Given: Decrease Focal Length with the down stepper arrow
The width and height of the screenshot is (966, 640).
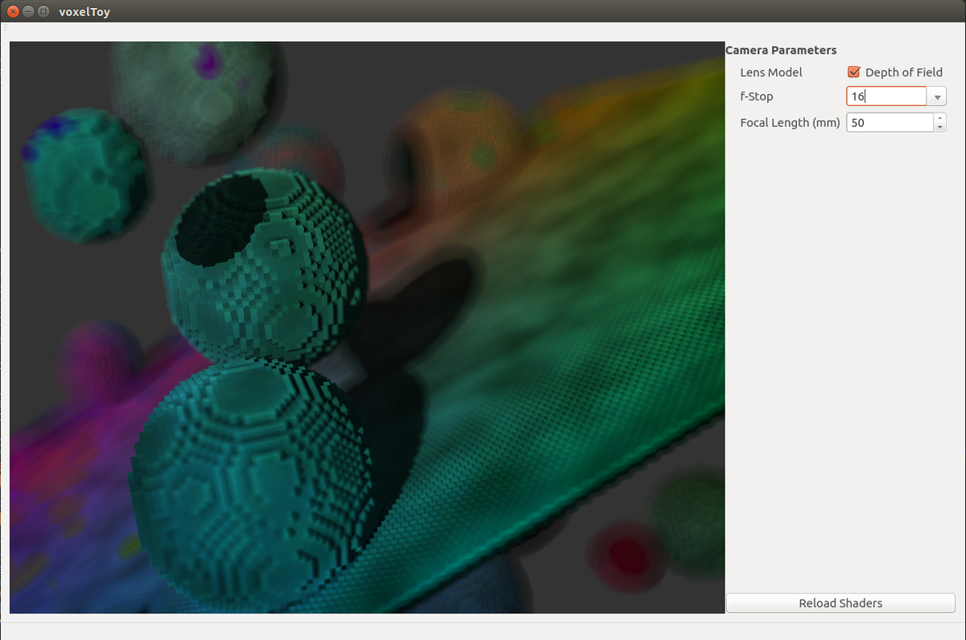Looking at the screenshot, I should (940, 126).
